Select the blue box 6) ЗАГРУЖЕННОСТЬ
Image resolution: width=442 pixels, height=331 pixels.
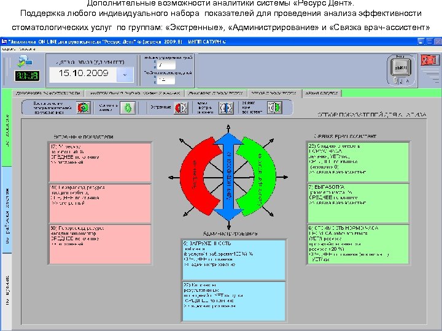point(234,259)
